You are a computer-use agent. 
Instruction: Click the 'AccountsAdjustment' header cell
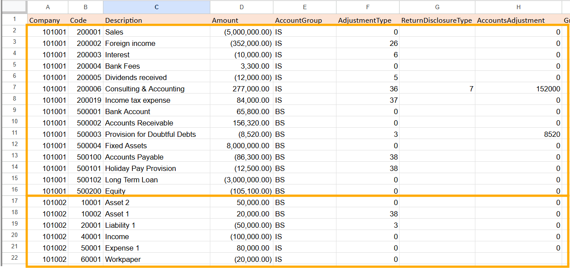point(519,20)
